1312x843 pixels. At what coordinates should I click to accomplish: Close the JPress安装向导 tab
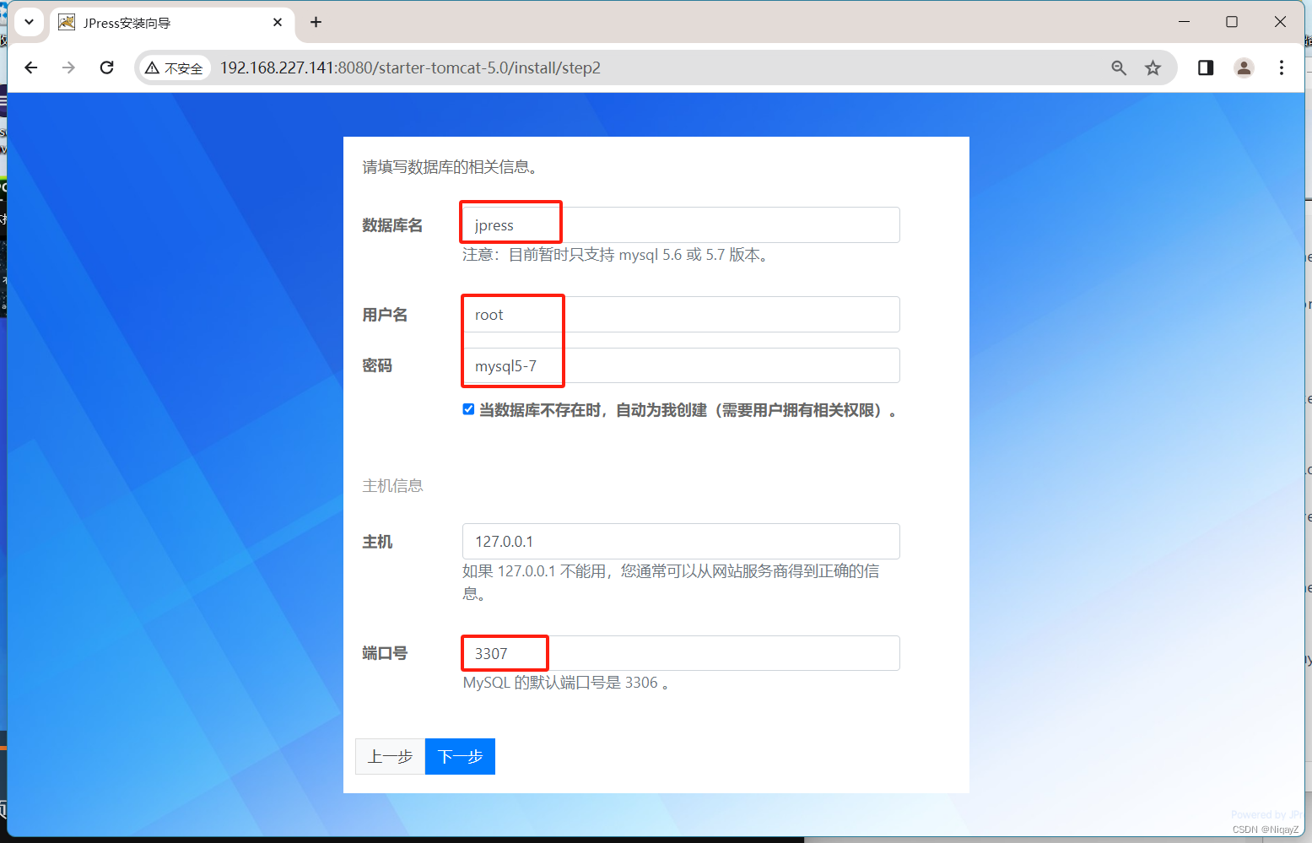click(x=278, y=22)
